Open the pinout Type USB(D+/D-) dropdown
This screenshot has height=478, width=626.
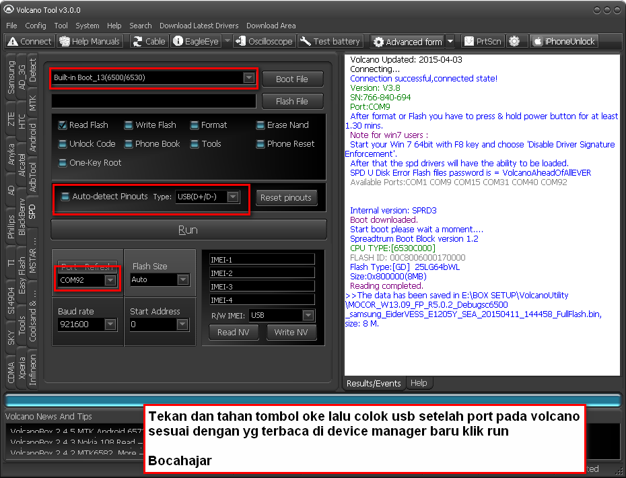[x=233, y=197]
